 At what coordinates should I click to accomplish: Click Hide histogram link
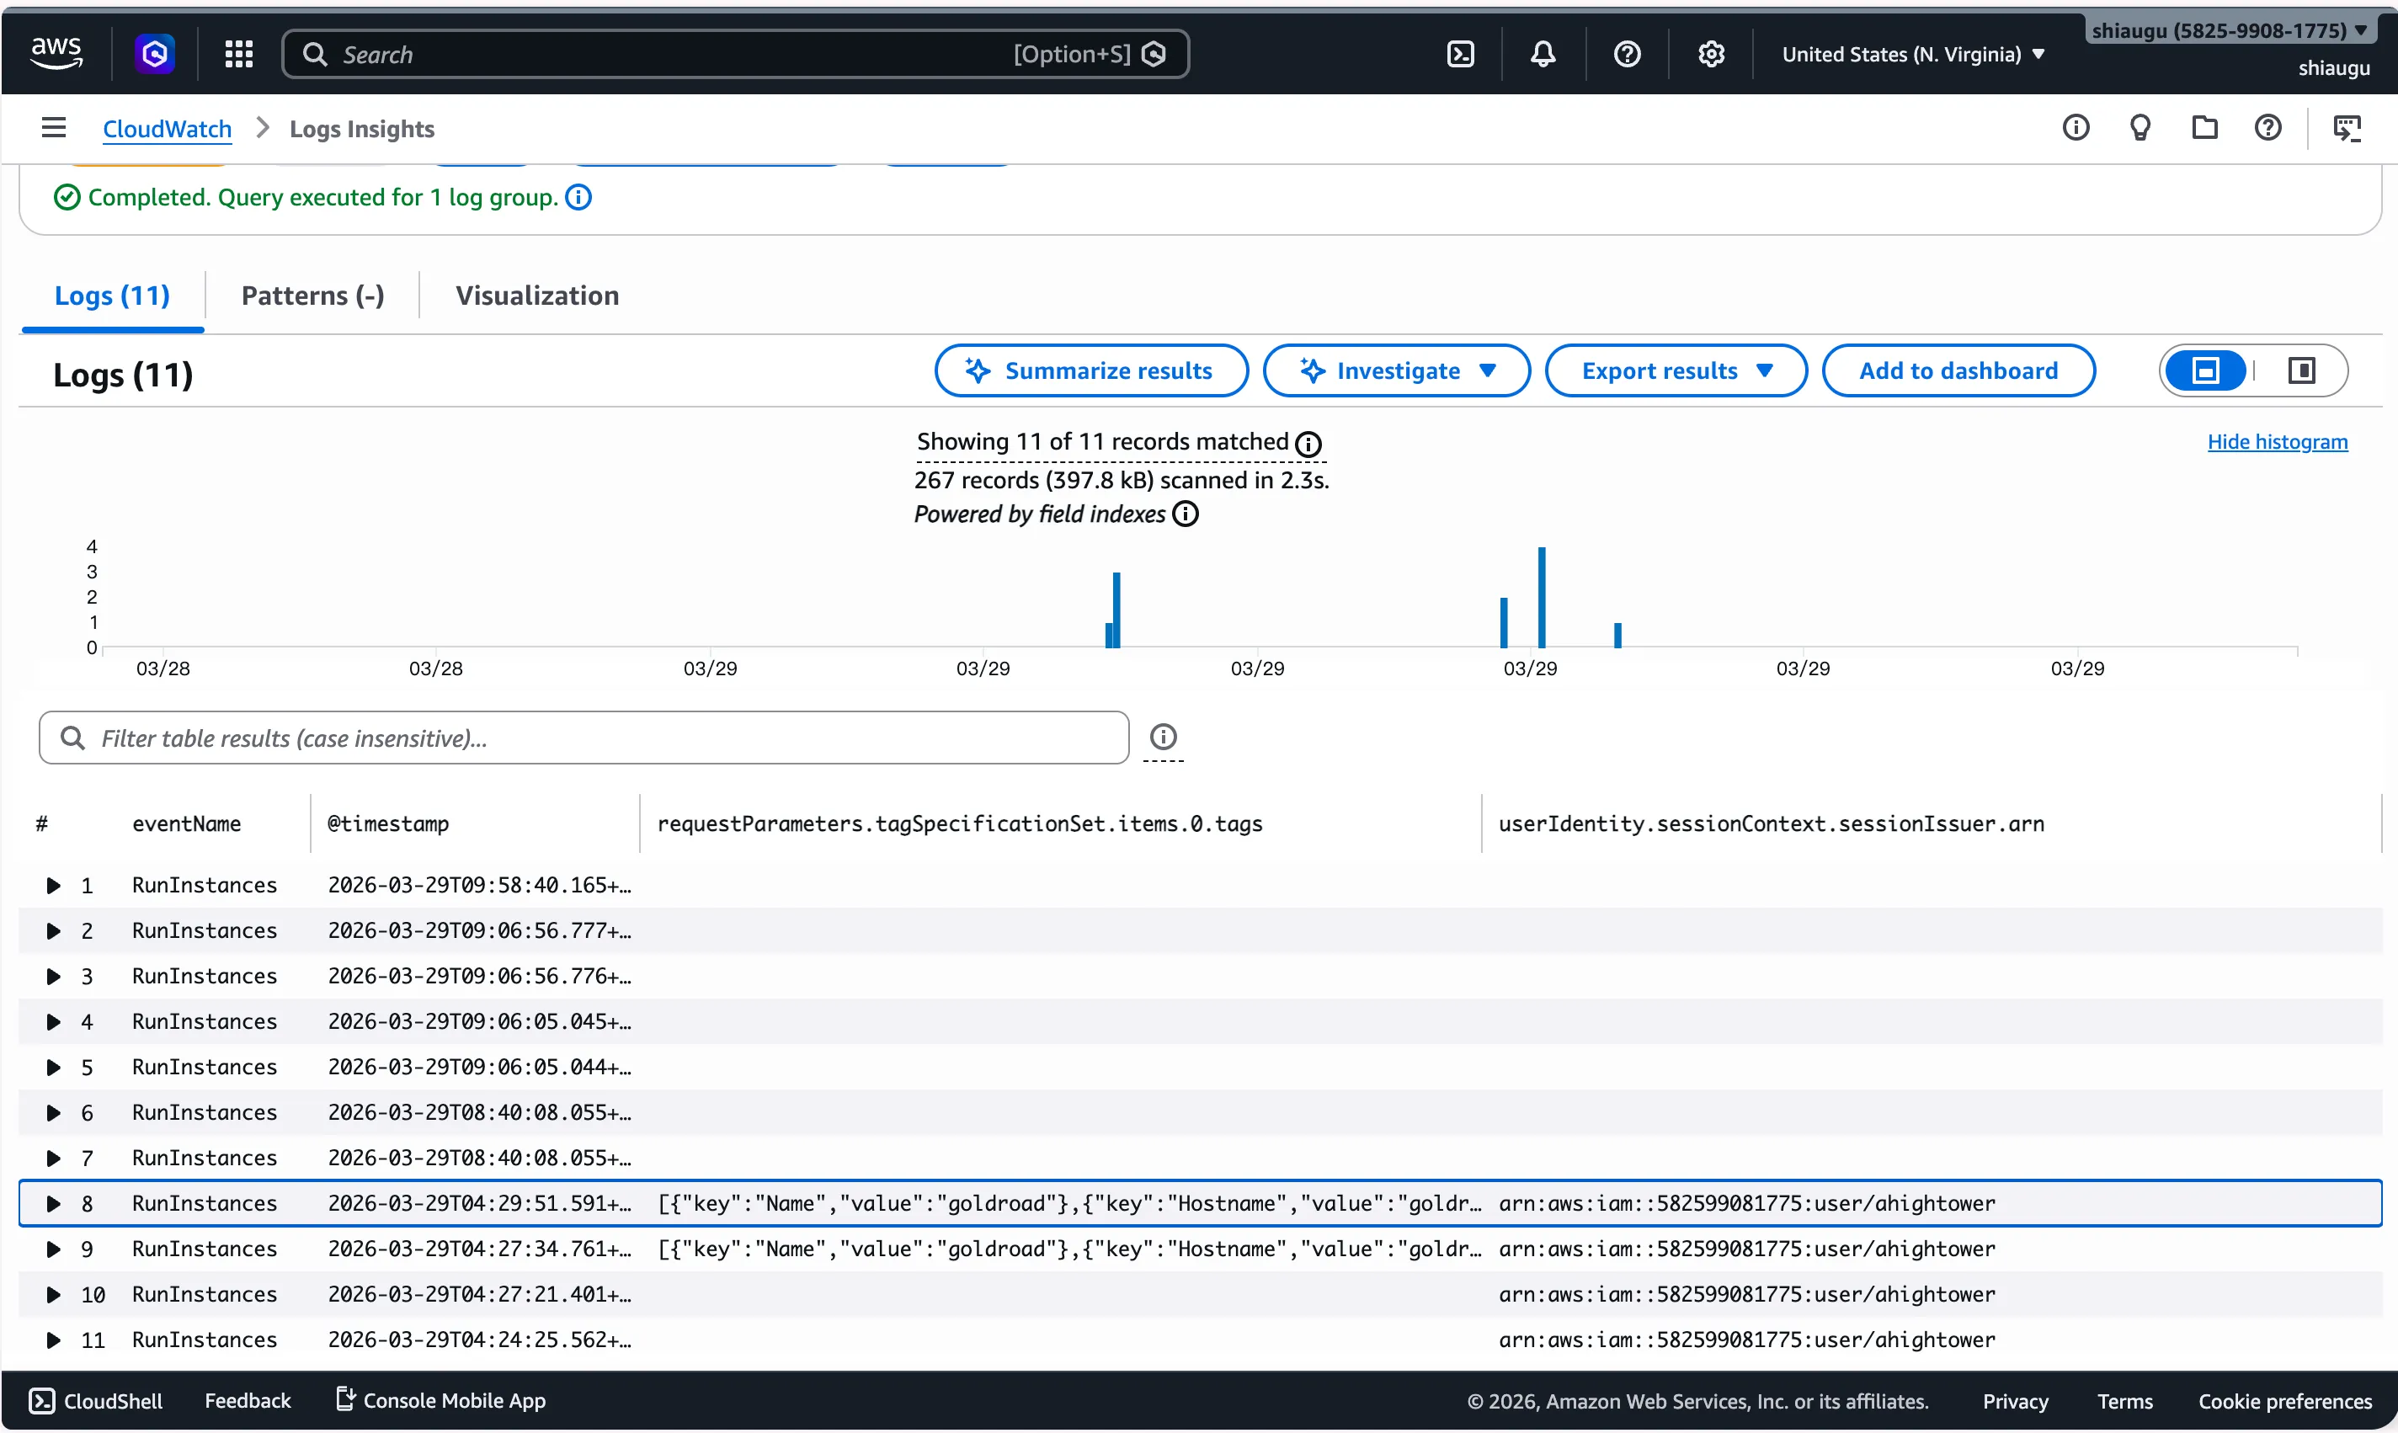[2278, 441]
